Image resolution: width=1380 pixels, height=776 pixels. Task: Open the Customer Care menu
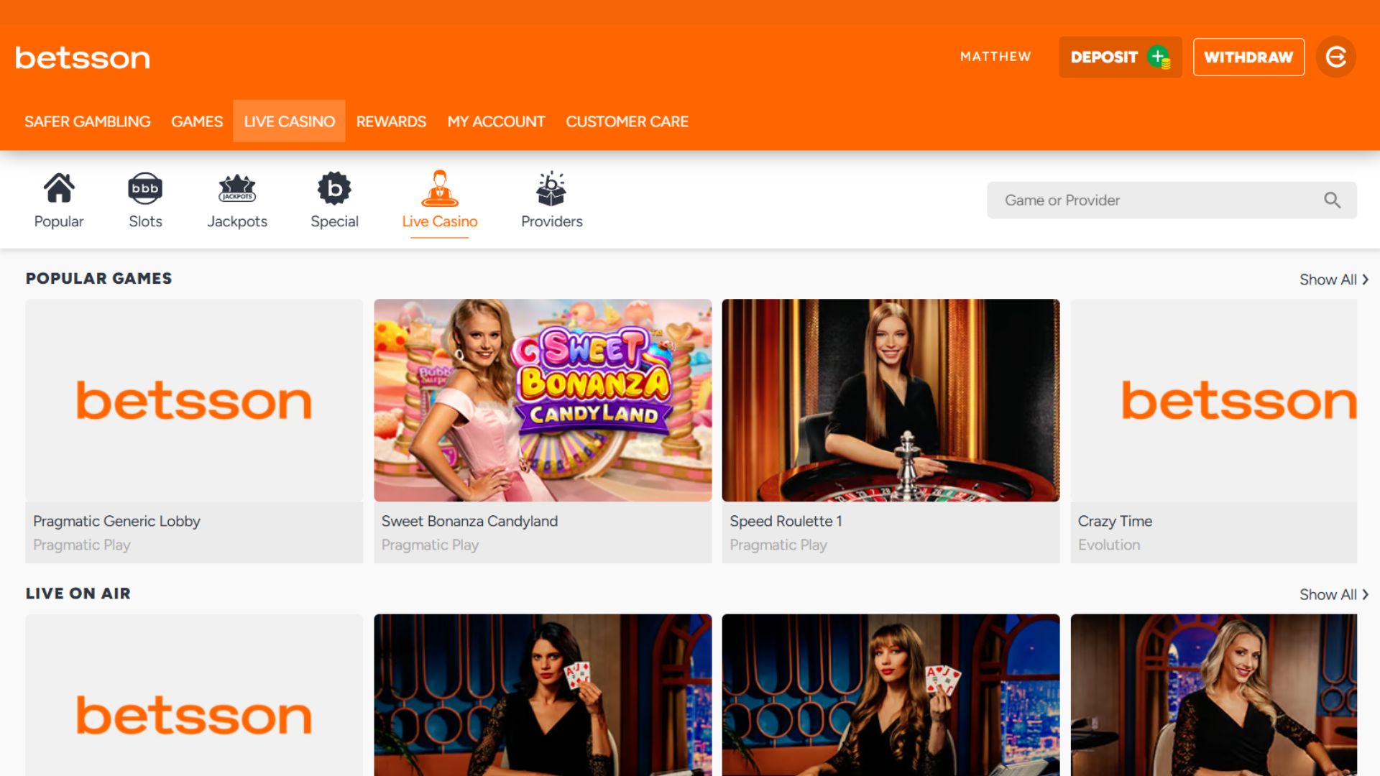(627, 121)
